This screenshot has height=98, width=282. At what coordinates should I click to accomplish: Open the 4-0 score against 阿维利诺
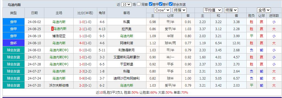click(82, 43)
